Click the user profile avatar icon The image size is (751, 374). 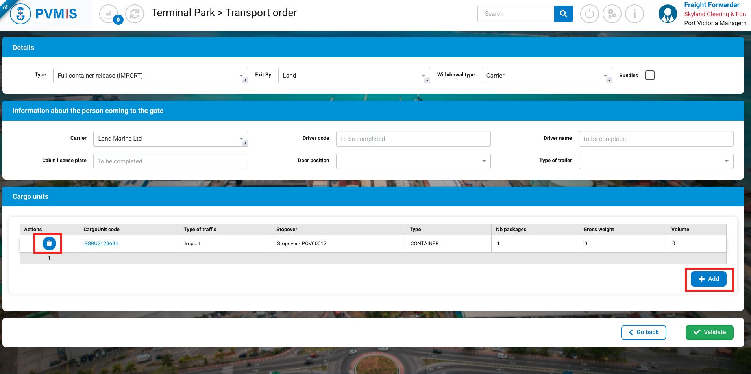(x=668, y=14)
